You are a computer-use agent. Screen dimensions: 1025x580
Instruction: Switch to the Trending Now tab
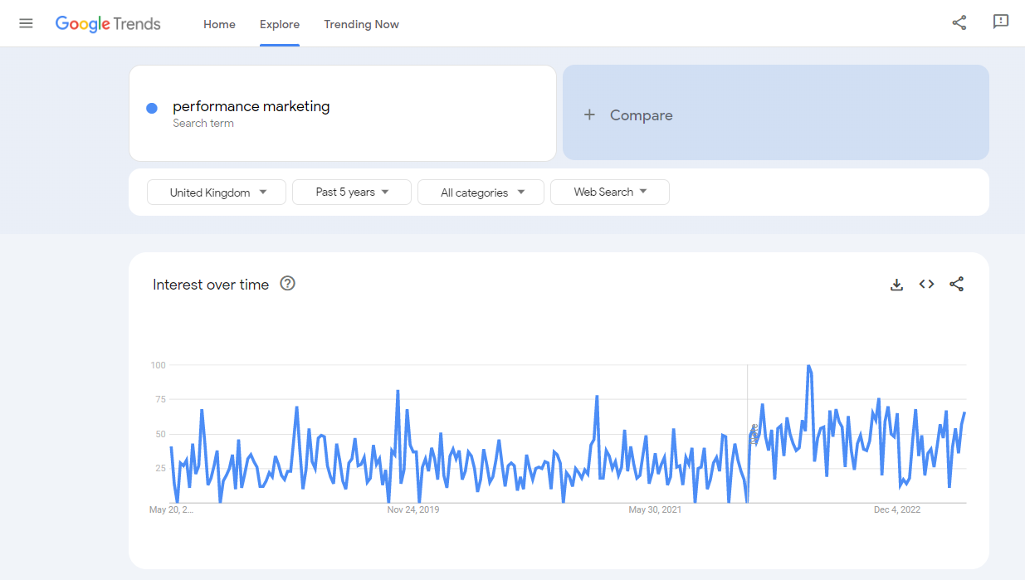click(x=361, y=24)
